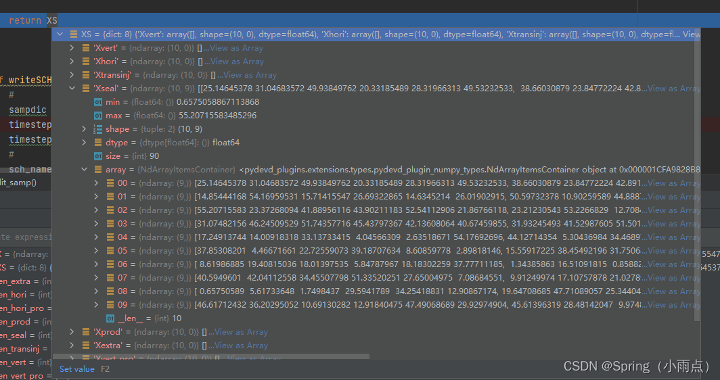Expand the 'Xextra' ndarray entry
This screenshot has width=720, height=380.
click(x=72, y=345)
